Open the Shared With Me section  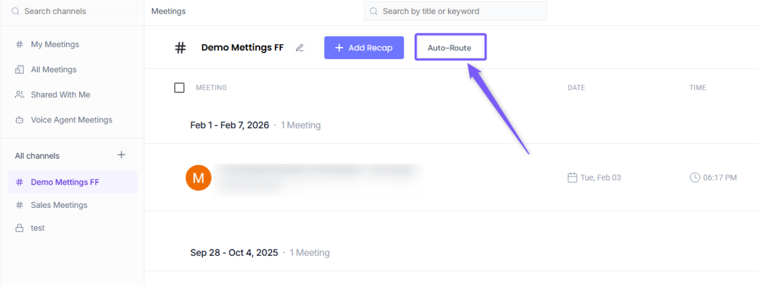click(60, 95)
